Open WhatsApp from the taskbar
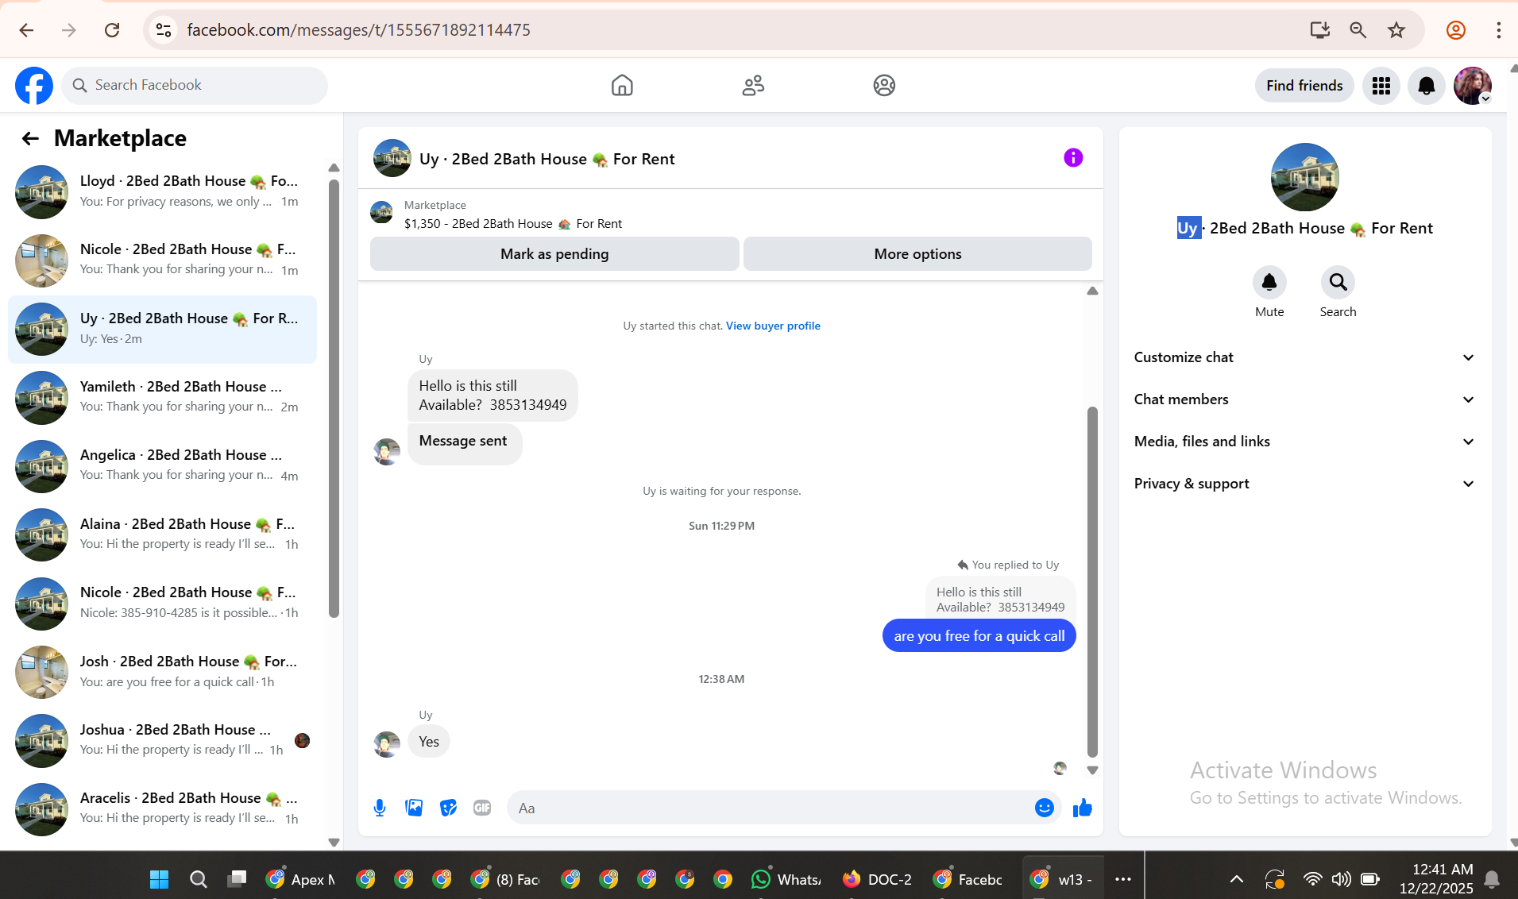Viewport: 1518px width, 899px height. [x=786, y=879]
